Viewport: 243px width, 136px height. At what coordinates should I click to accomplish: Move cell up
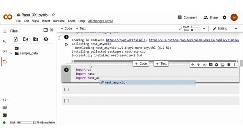tap(193, 65)
